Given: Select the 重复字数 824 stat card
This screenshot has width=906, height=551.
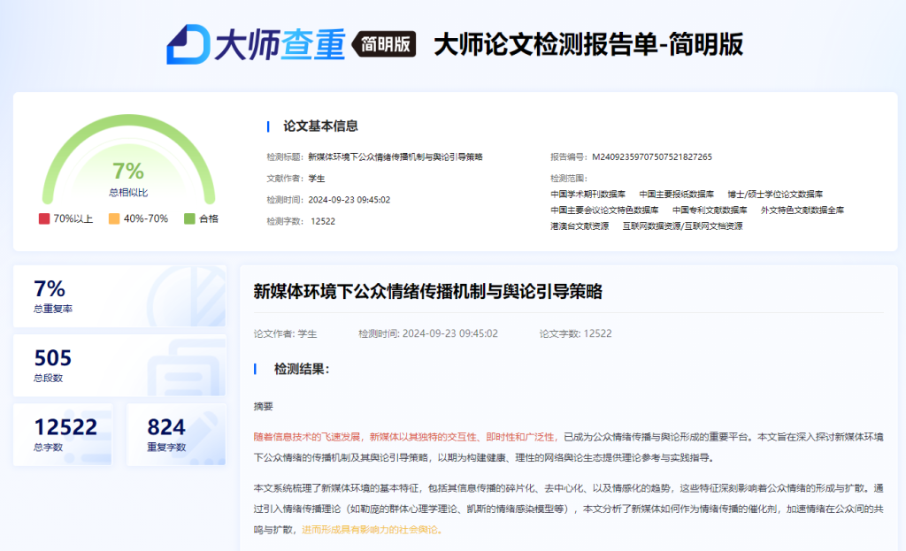Looking at the screenshot, I should click(175, 433).
